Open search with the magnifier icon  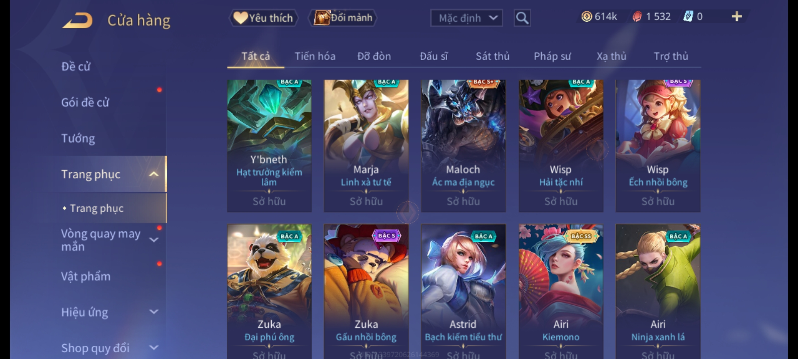(522, 18)
